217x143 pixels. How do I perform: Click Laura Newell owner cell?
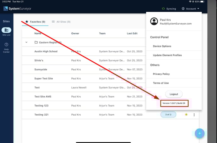click(x=79, y=88)
